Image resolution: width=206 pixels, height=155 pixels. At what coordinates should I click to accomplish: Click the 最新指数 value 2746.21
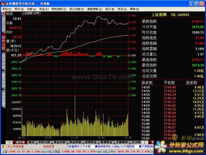pos(198,21)
